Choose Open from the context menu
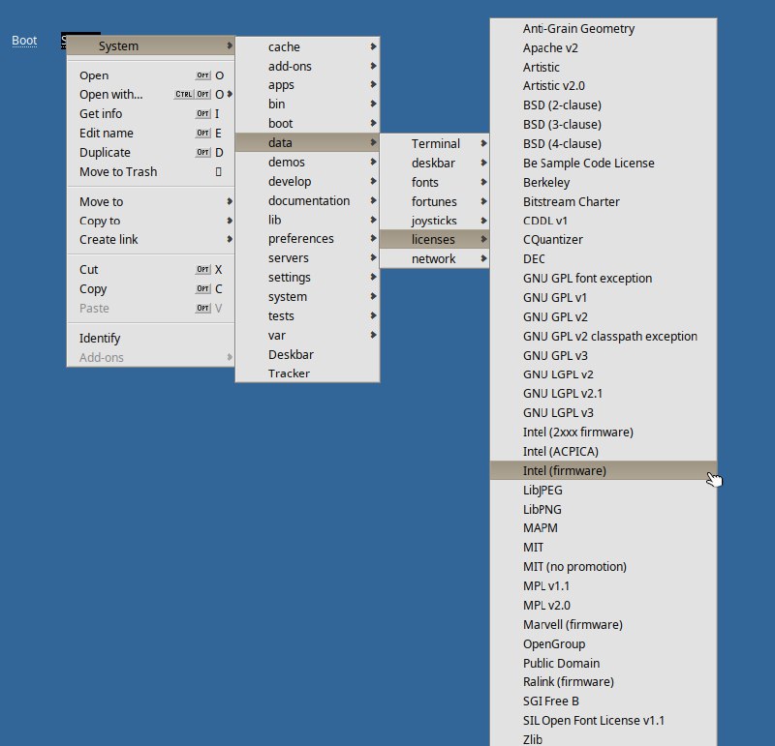 [x=94, y=75]
